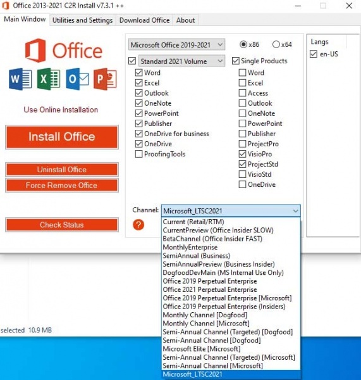Choose Microsoft Elite [Microsoft] option
The height and width of the screenshot is (380, 361).
231,349
